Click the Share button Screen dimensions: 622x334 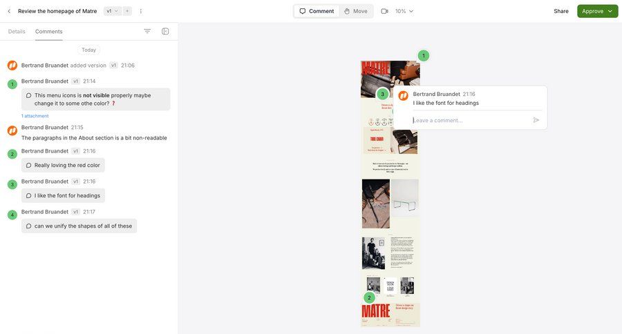(x=560, y=11)
